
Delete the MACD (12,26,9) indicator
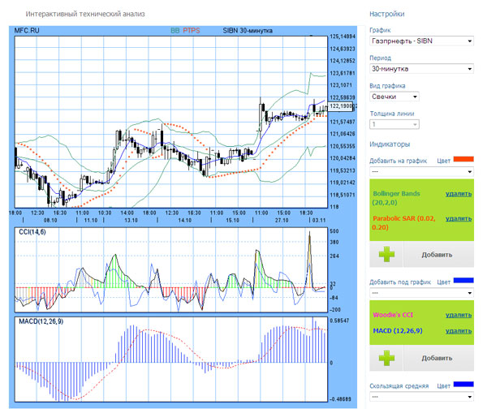(459, 330)
